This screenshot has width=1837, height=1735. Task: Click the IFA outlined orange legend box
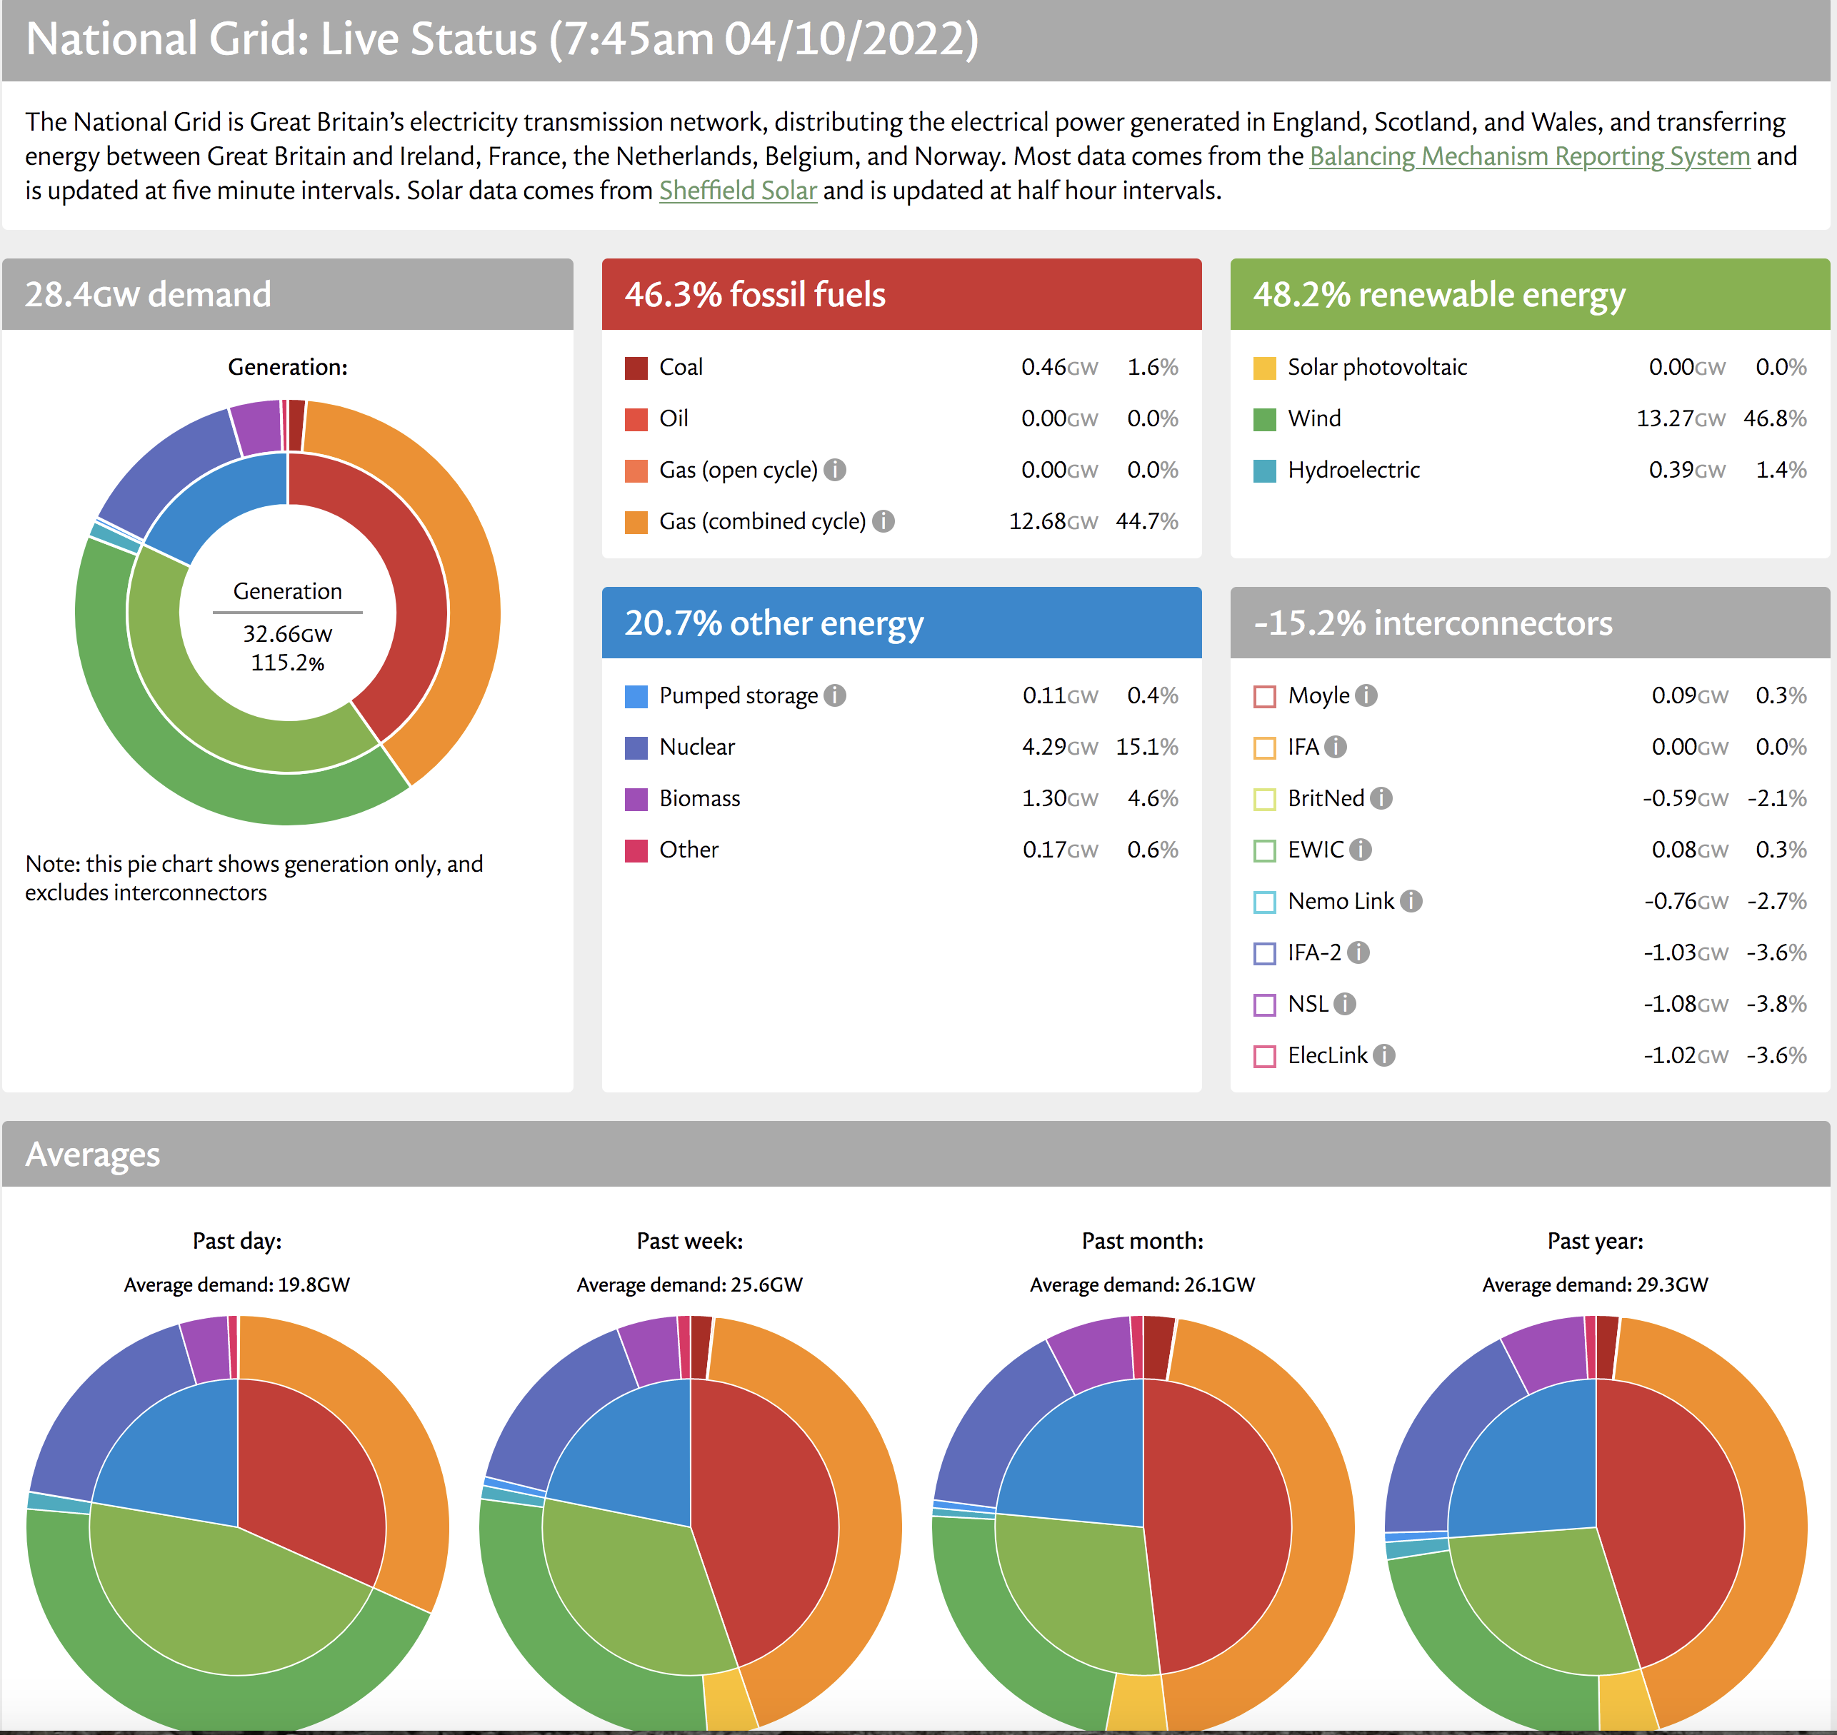pyautogui.click(x=1264, y=748)
